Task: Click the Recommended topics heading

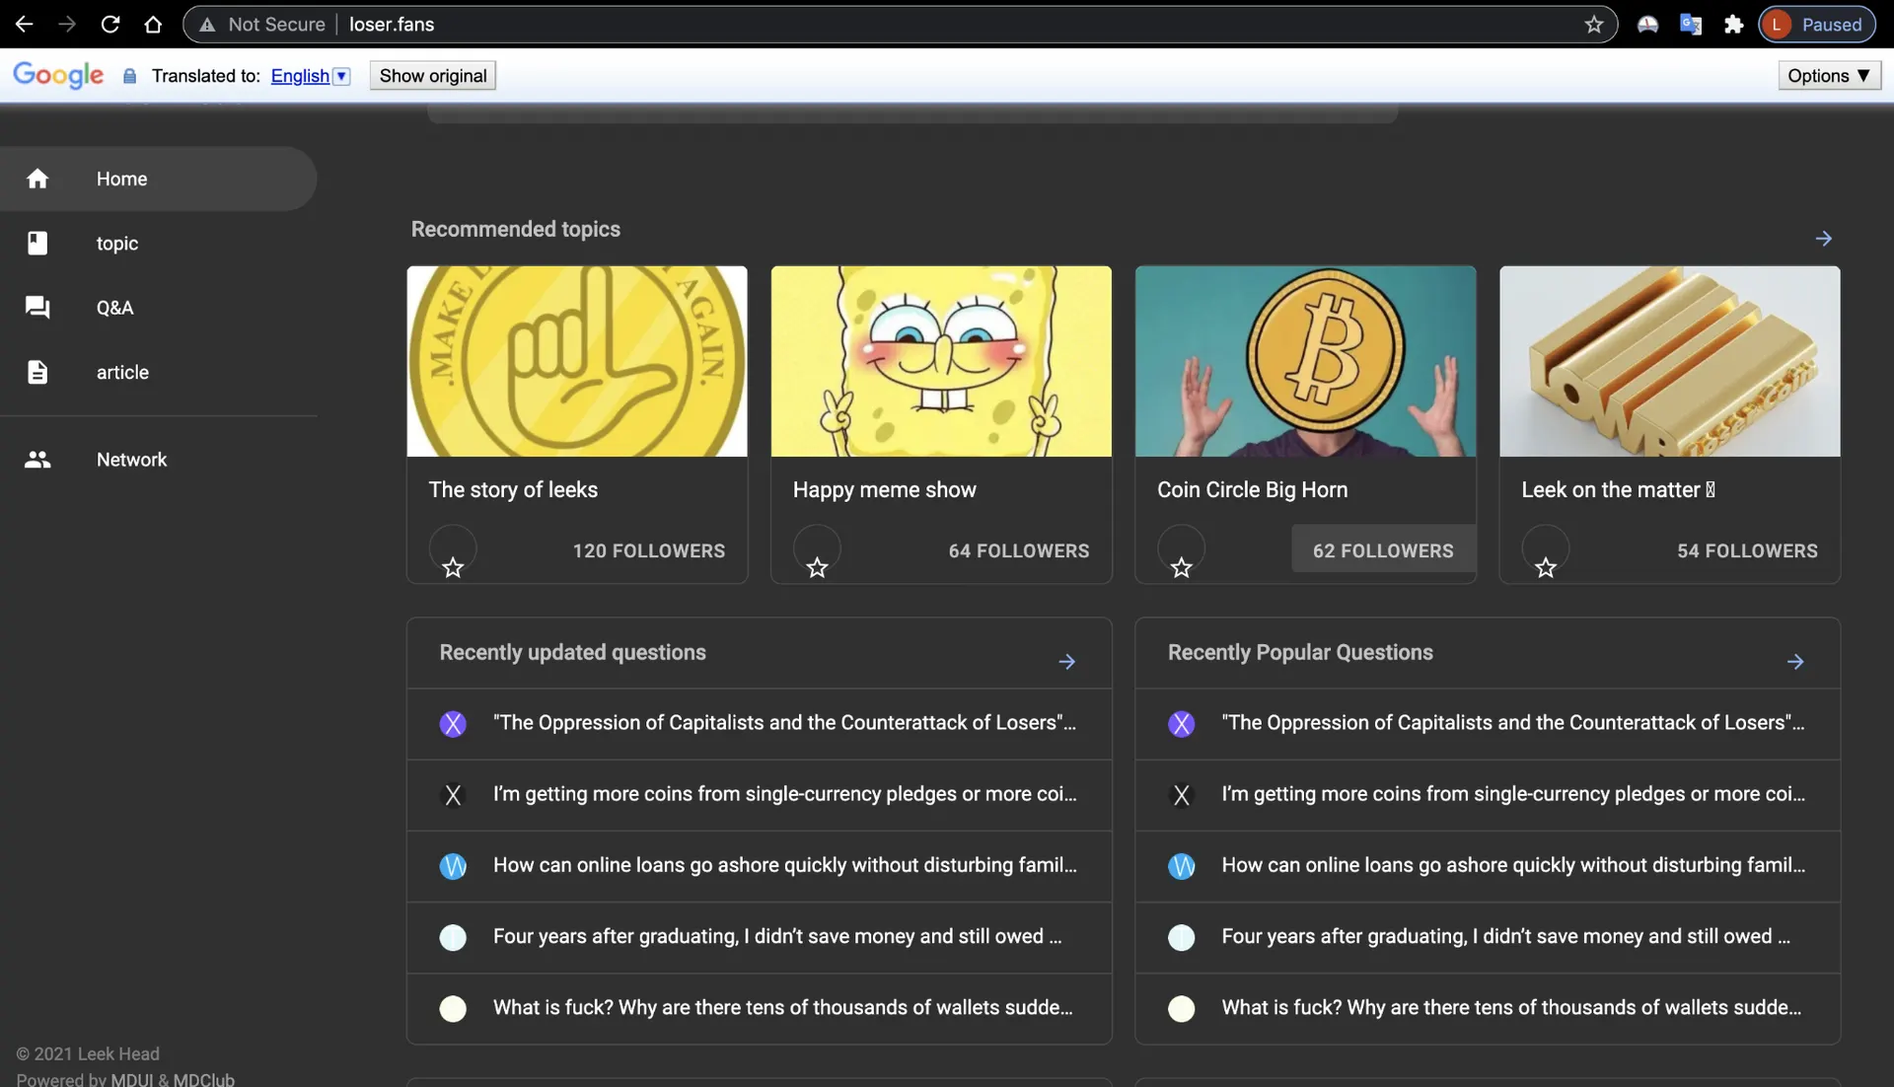Action: (x=516, y=229)
